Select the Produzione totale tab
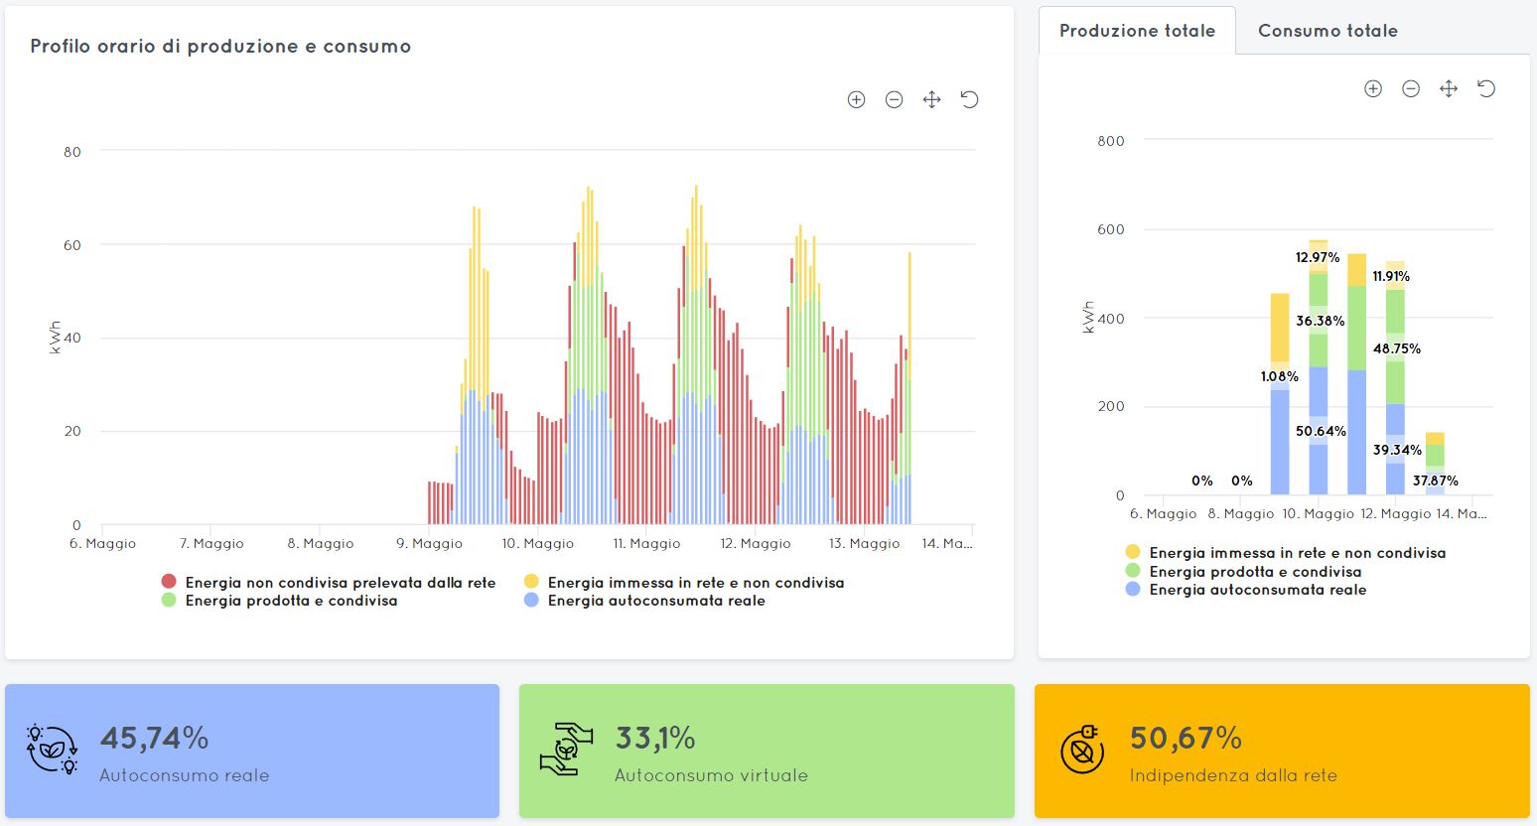 point(1137,31)
